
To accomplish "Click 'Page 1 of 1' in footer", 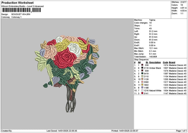I will pos(181,131).
